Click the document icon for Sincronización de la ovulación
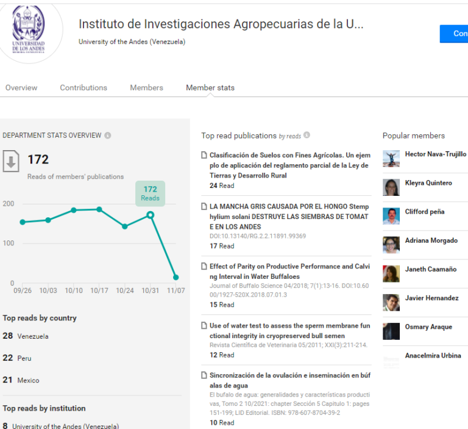The height and width of the screenshot is (429, 468). point(204,375)
